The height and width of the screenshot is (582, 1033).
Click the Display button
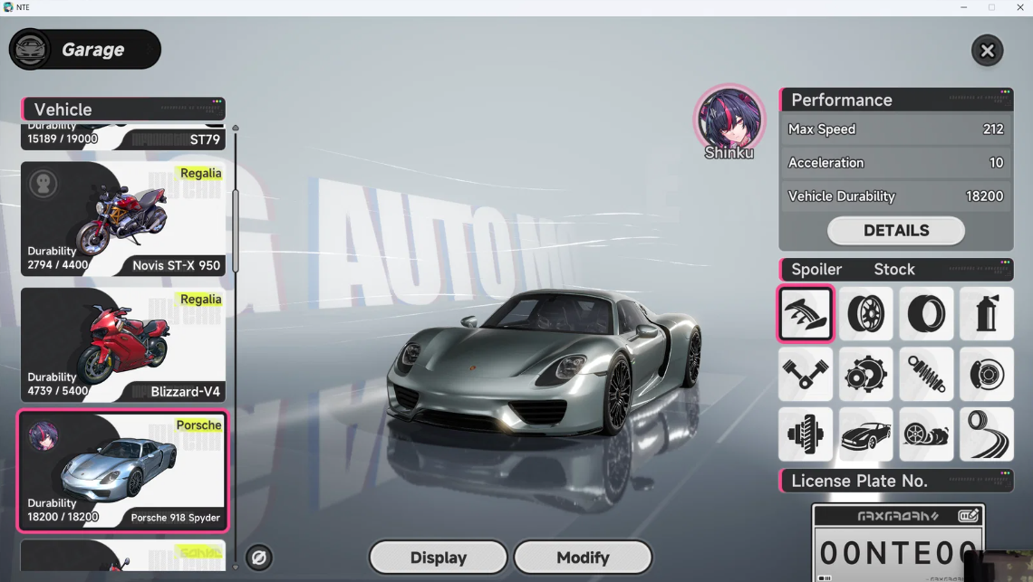tap(438, 558)
